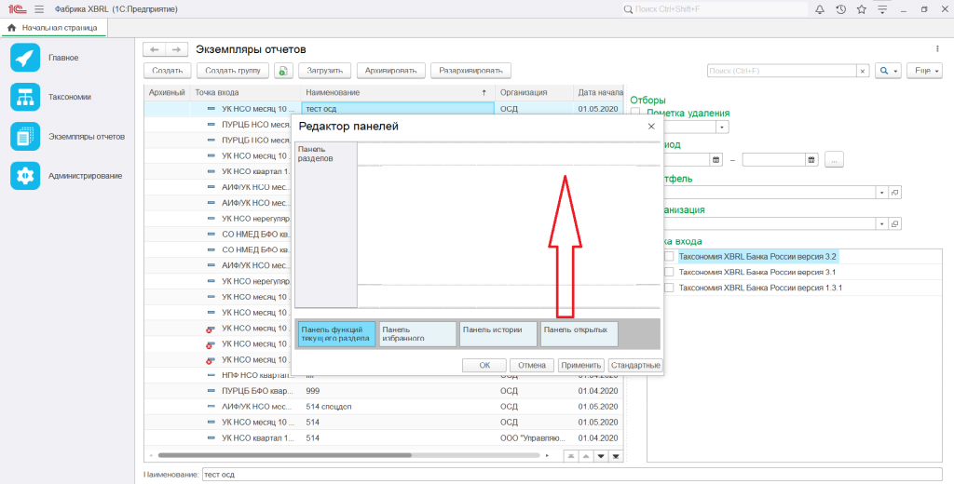The width and height of the screenshot is (954, 484).
Task: Expand Пометка удаления value dropdown
Action: click(722, 128)
